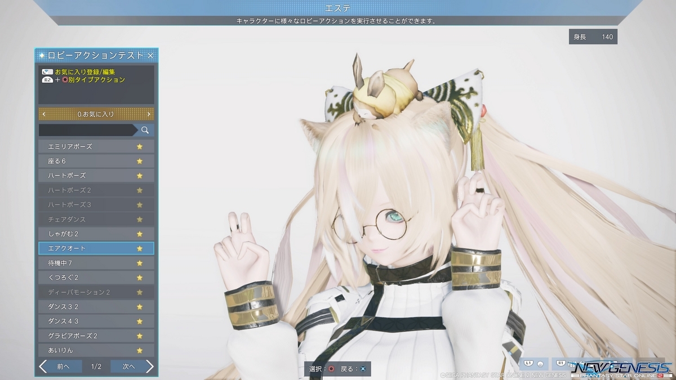Screen dimensions: 676x380
Task: Click the 戻る cross button prompt
Action: tap(363, 369)
